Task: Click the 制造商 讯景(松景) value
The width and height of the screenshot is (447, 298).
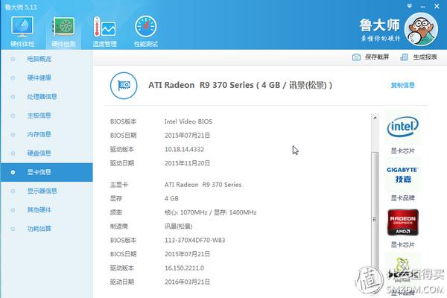Action: (x=179, y=226)
